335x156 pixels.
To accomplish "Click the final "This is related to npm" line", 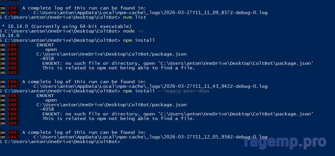I will 118,119.
